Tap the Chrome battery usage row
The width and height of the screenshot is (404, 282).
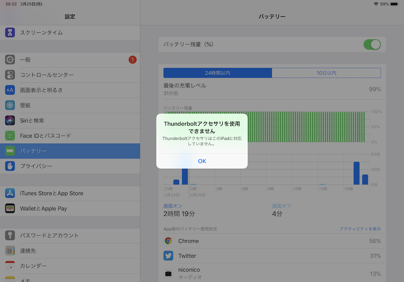(x=272, y=241)
